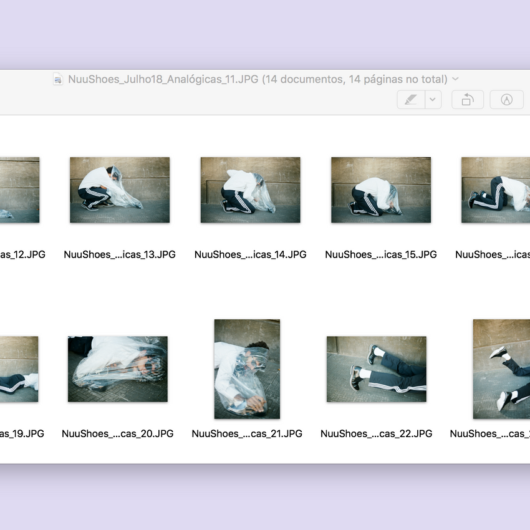This screenshot has width=530, height=530.
Task: Click file name NuuShoes_...icas_15.JPG
Action: point(381,254)
